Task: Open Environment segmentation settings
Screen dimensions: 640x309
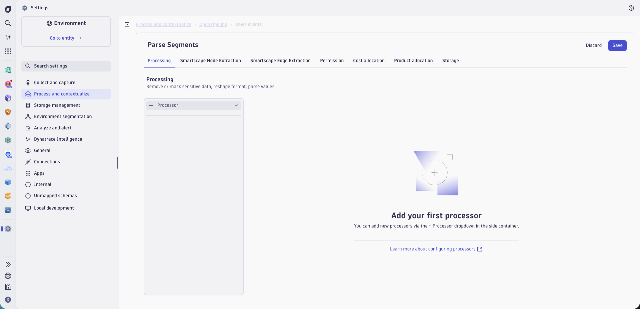Action: point(63,116)
